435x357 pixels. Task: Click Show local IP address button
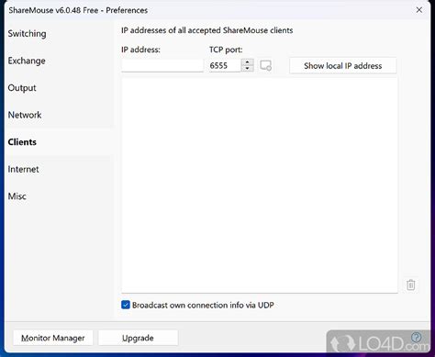[343, 65]
